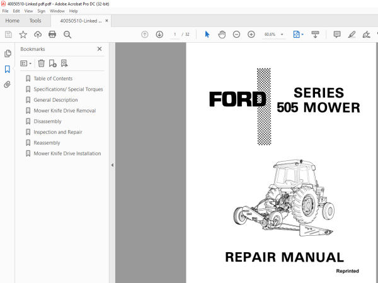Viewport: 378px width, 283px height.
Task: Switch to the Home tab
Action: 13,21
